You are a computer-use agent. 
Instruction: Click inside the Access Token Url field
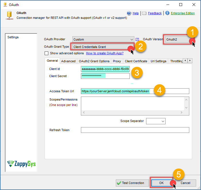tap(169, 91)
